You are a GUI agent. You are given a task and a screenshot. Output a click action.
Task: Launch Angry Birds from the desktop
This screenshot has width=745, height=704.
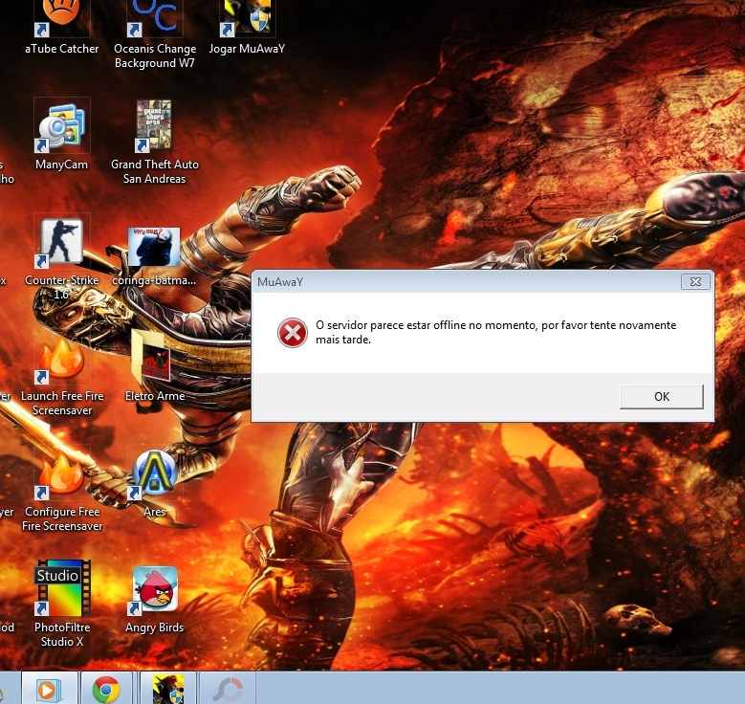pos(154,589)
